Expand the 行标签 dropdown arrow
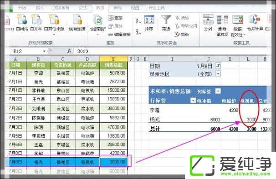The height and width of the screenshot is (179, 276). pos(193,100)
